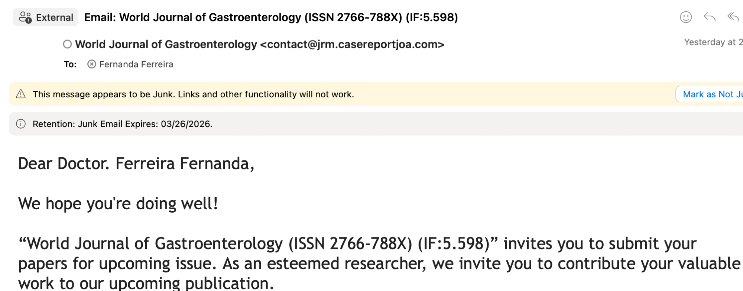The width and height of the screenshot is (743, 291).
Task: Click the double-arrow Reply All icon
Action: (733, 17)
